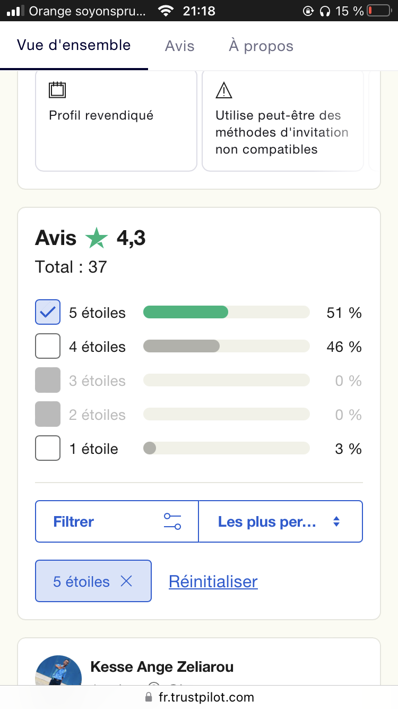The image size is (398, 709).
Task: Check the 1 étoile checkbox
Action: tap(48, 449)
